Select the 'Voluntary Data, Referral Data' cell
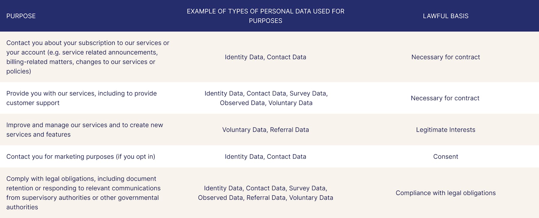 (x=266, y=130)
